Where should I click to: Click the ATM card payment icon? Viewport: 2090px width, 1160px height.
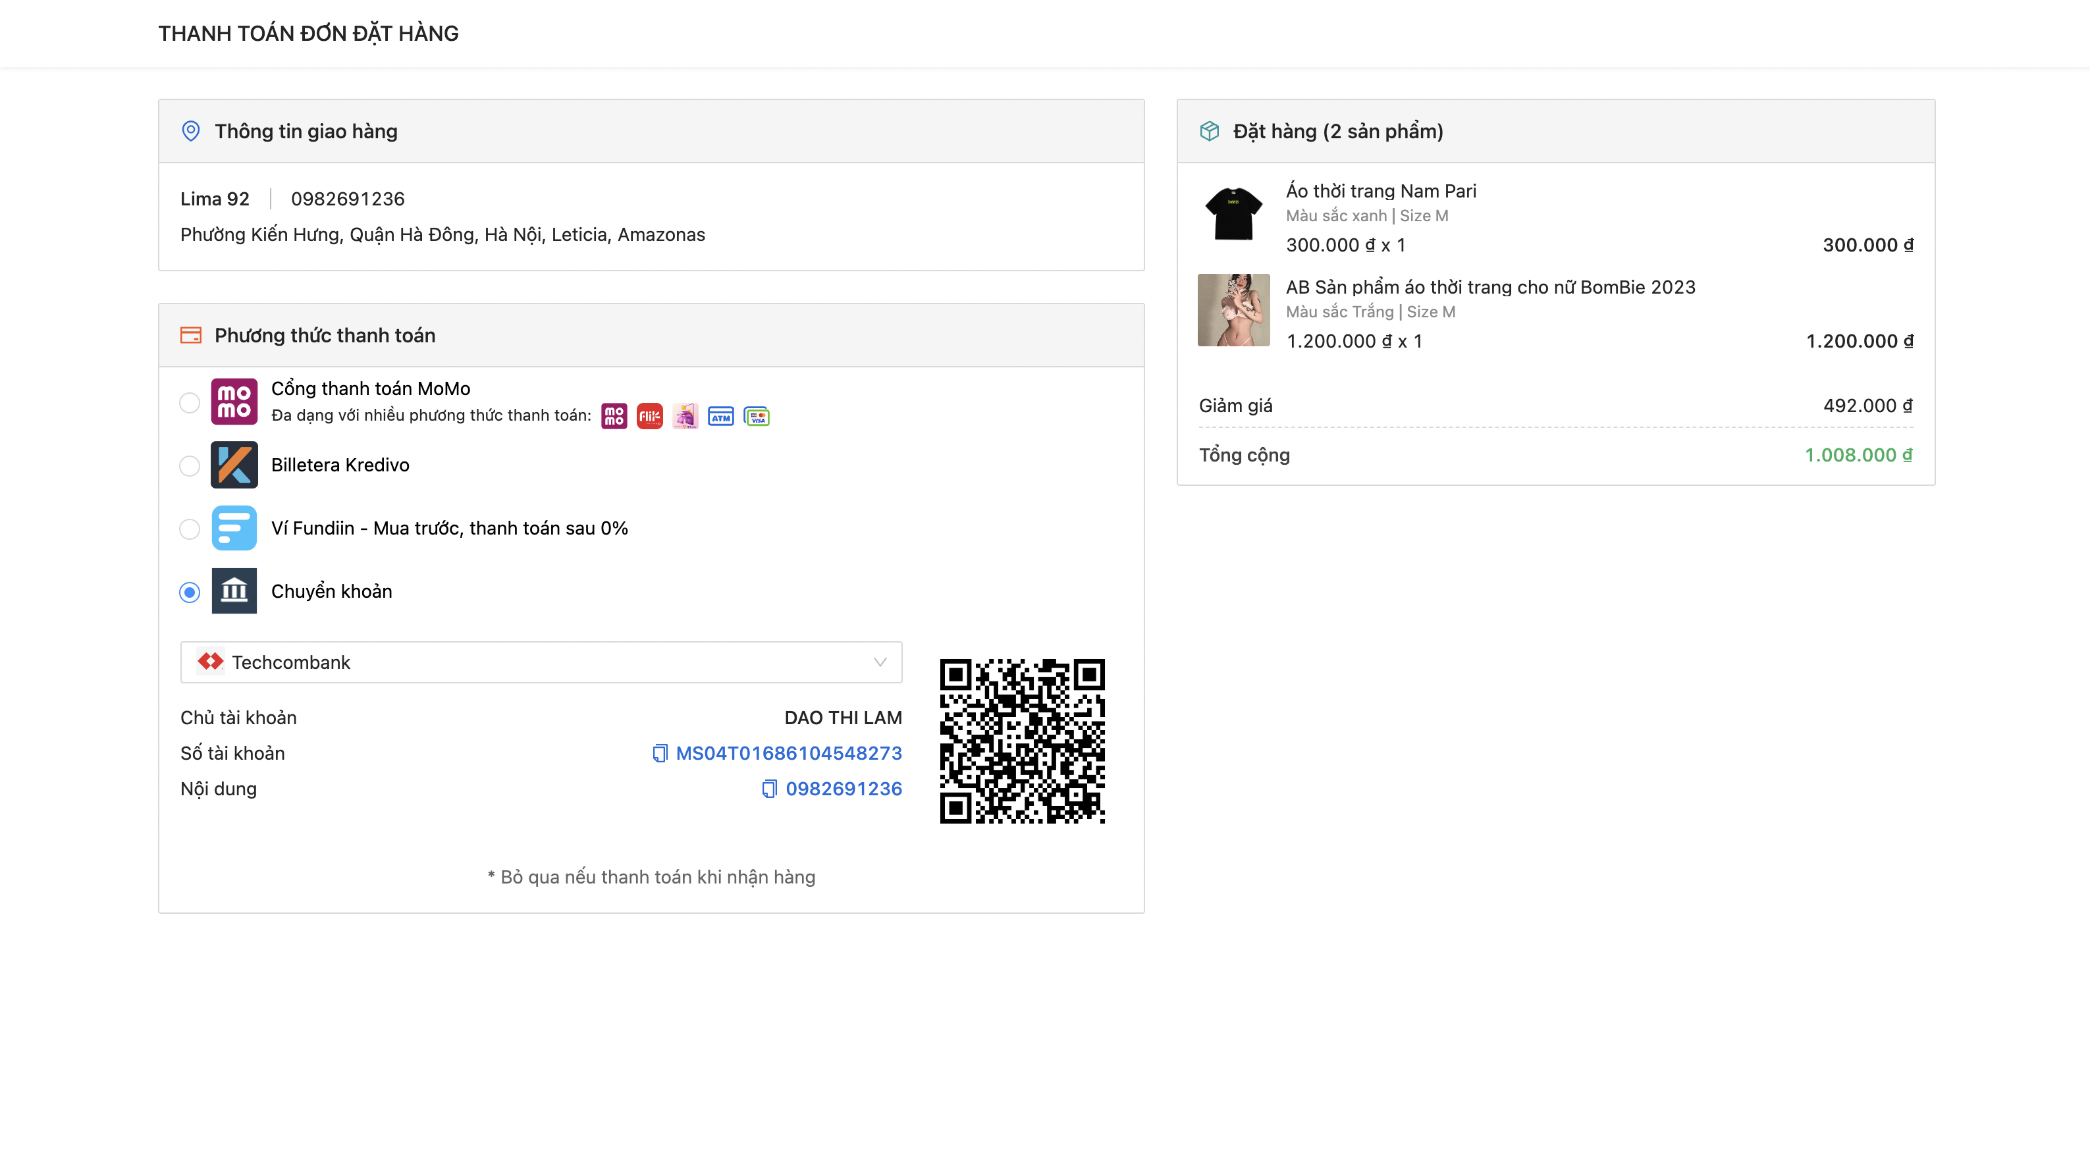click(720, 417)
